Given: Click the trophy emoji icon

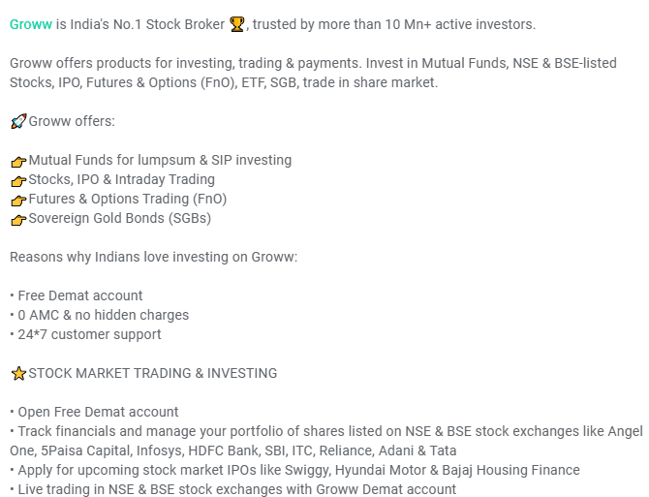Looking at the screenshot, I should point(237,24).
